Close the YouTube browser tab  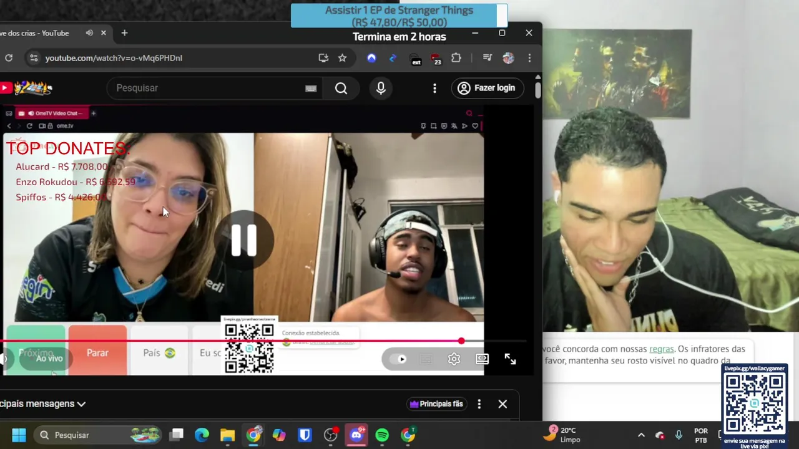tap(104, 33)
